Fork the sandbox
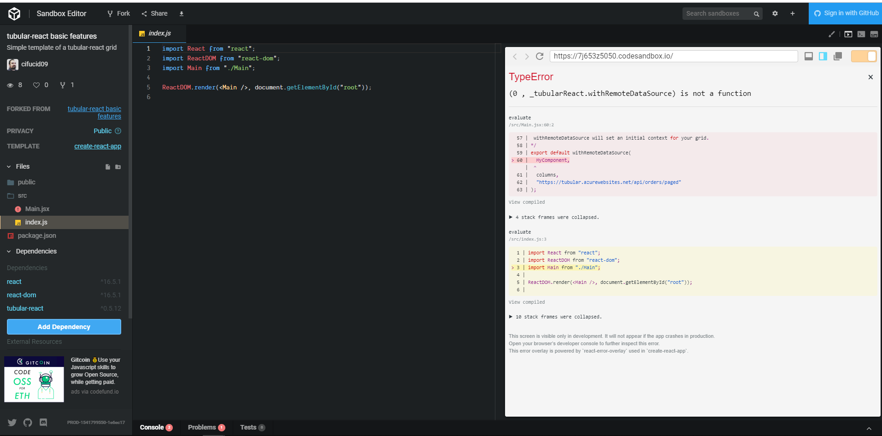 (x=119, y=13)
